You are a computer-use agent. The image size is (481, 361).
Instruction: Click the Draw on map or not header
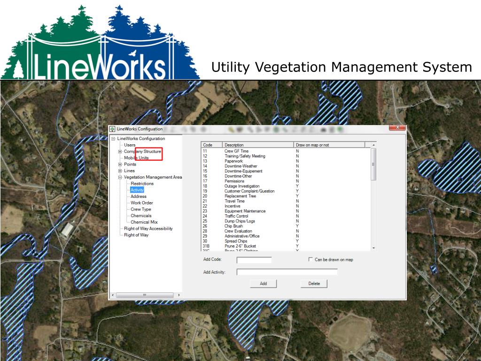click(329, 145)
